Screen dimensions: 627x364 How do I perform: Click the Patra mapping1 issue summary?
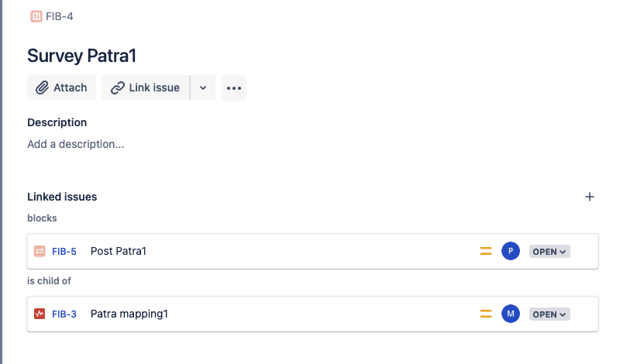(129, 314)
